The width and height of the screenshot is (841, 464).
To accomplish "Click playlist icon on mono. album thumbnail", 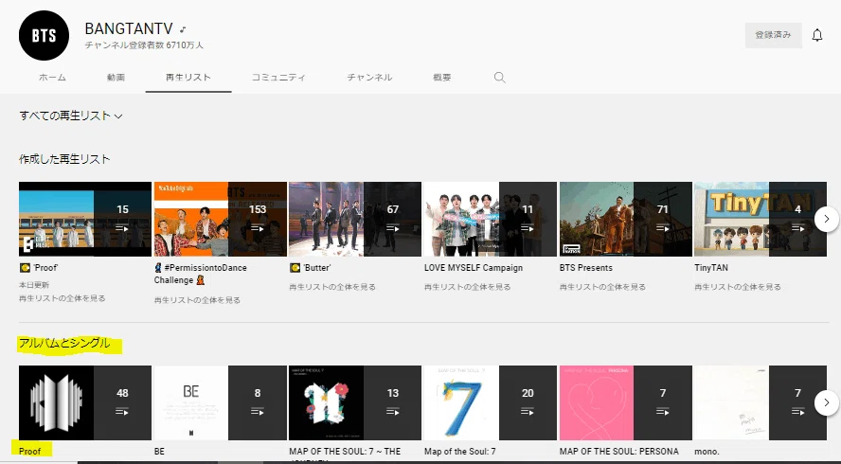I will [798, 411].
